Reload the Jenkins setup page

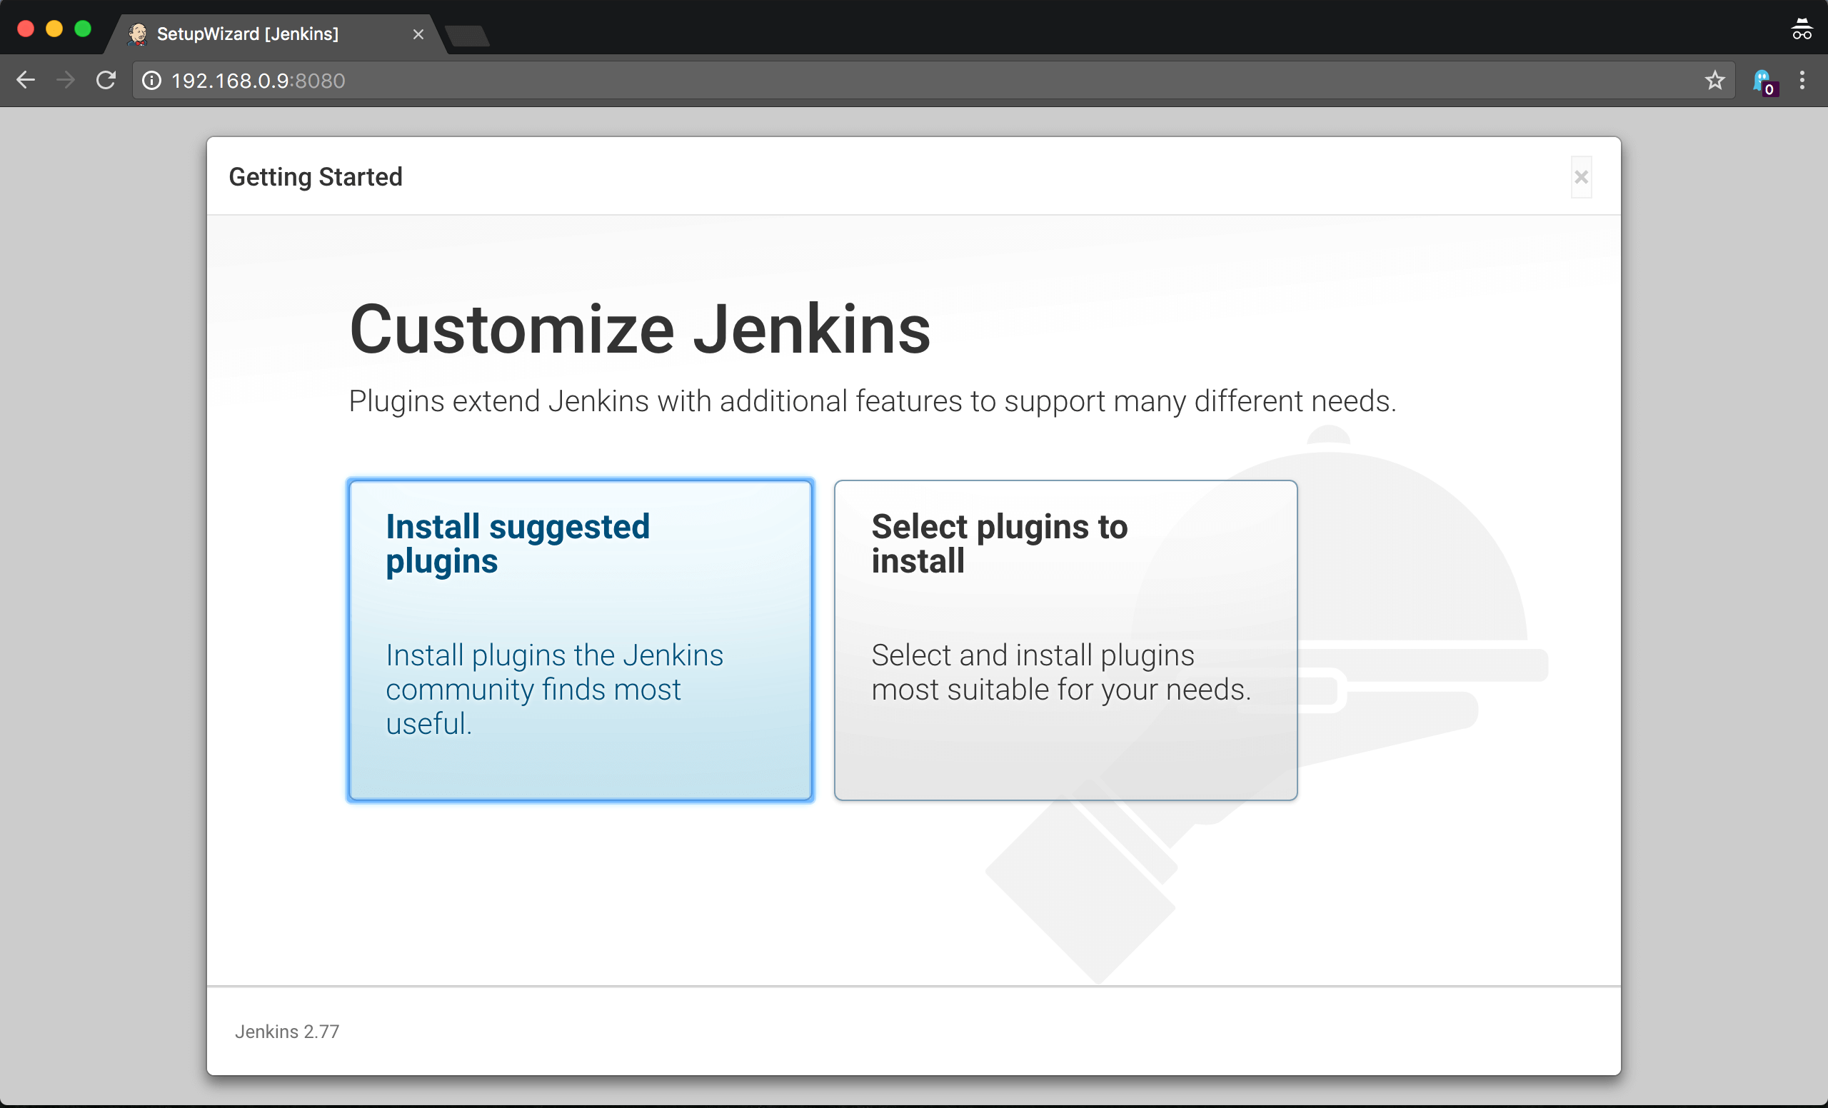pyautogui.click(x=106, y=80)
